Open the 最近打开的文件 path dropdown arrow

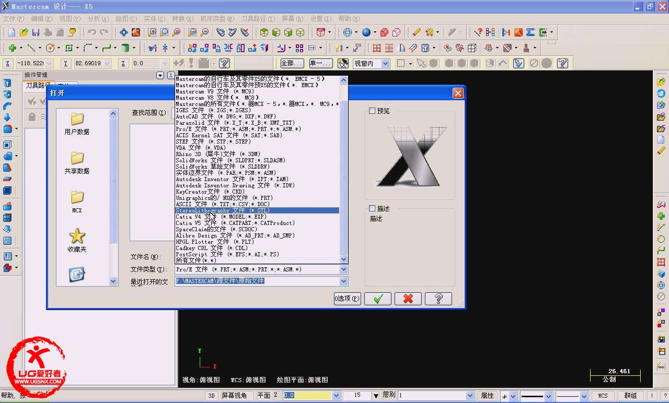click(x=343, y=281)
